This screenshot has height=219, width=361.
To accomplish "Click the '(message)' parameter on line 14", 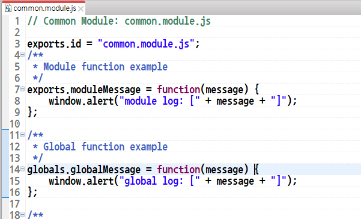I will (225, 170).
